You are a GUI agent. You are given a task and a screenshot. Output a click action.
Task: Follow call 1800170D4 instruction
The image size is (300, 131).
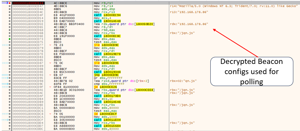point(107,96)
